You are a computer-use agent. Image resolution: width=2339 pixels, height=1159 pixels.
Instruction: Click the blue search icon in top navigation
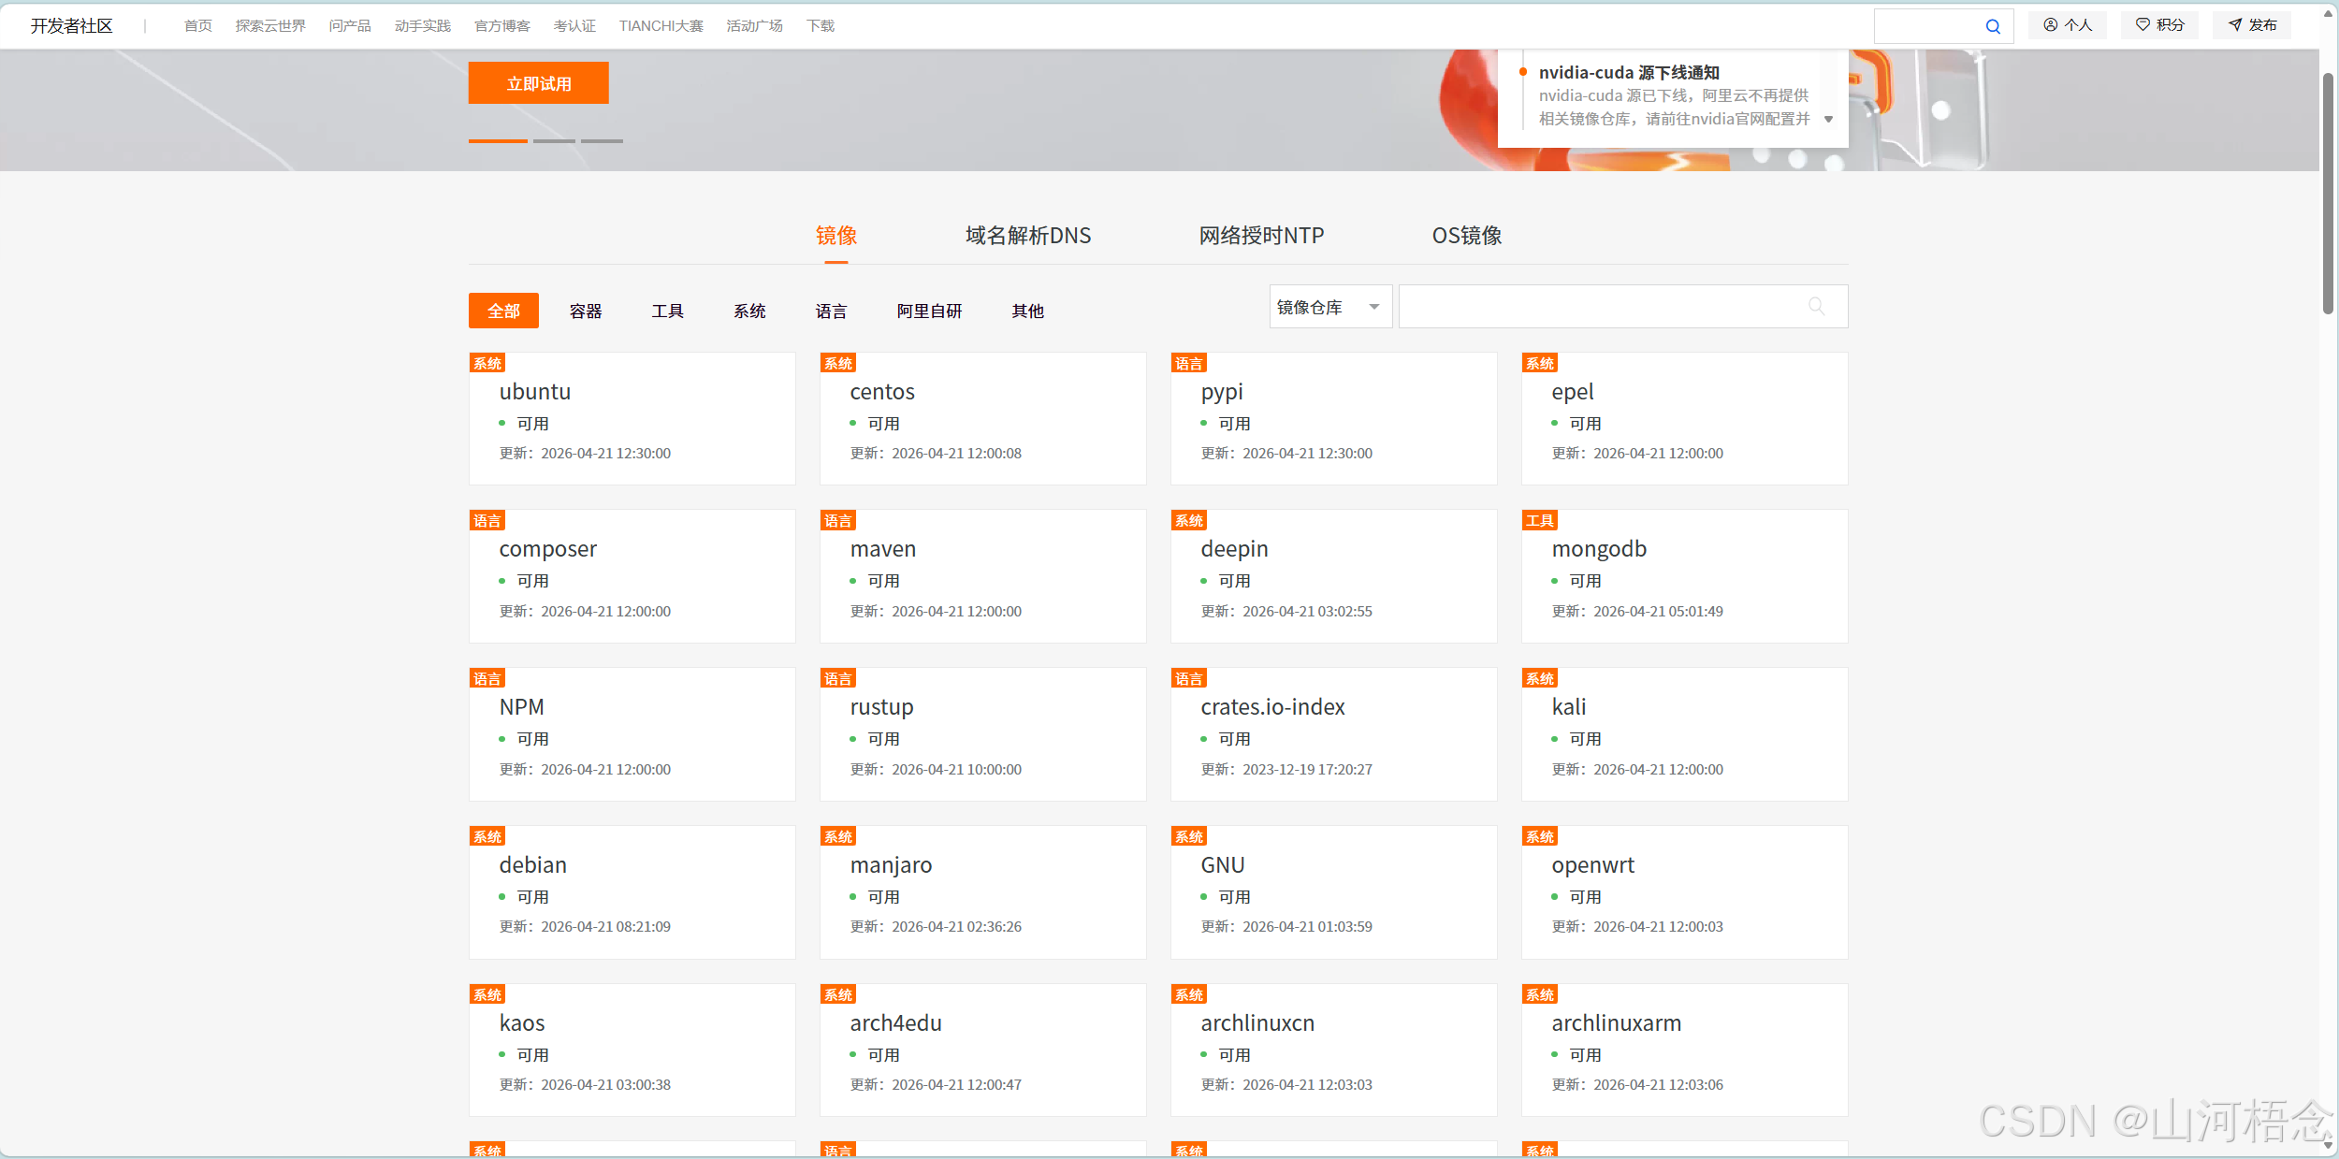pos(1993,26)
